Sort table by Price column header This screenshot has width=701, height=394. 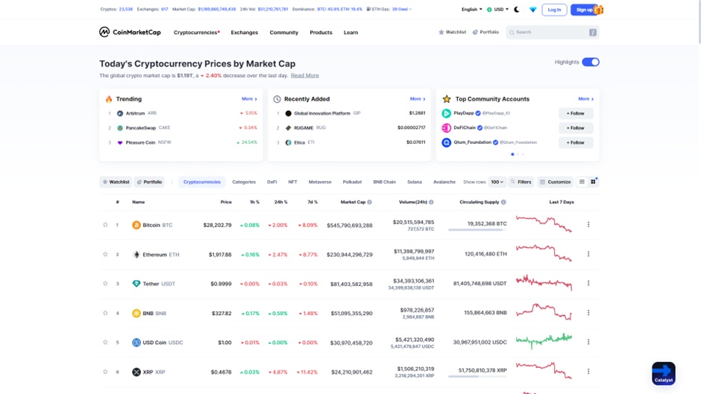(226, 202)
